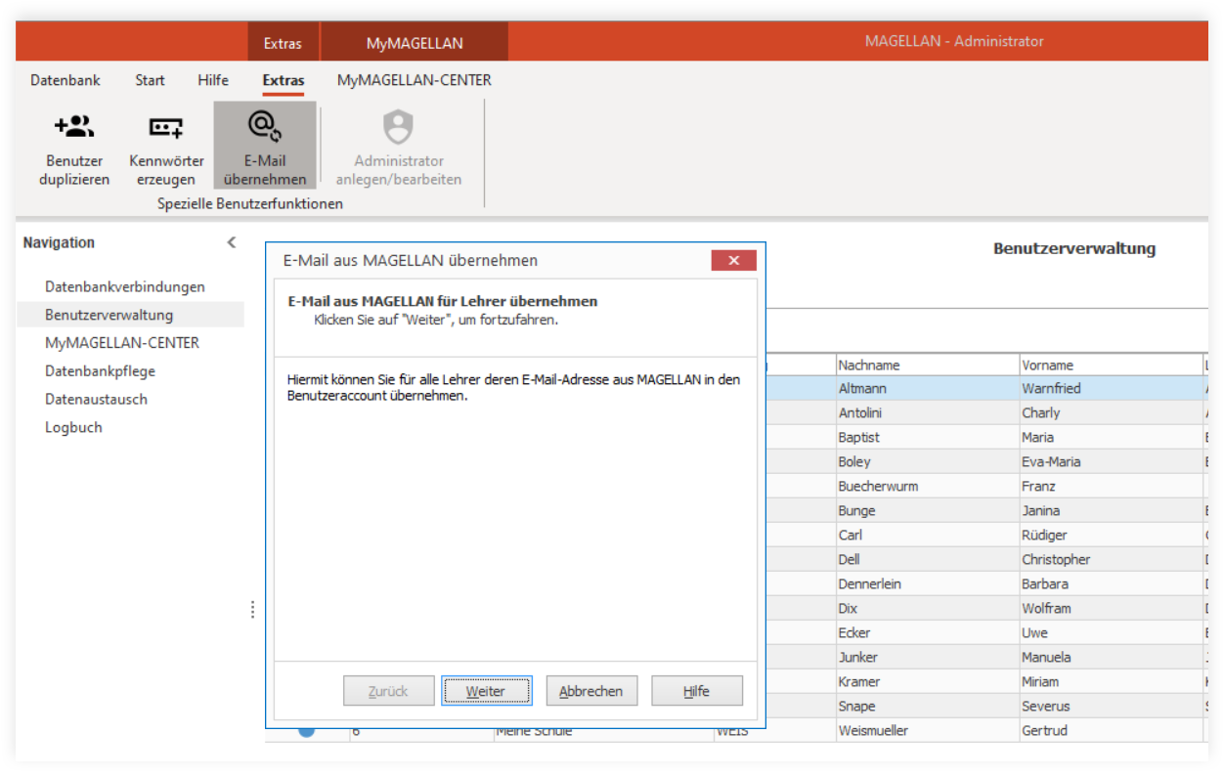Image resolution: width=1224 pixels, height=777 pixels.
Task: Click the E-Mail übernehmen ribbon icon
Action: coord(264,126)
